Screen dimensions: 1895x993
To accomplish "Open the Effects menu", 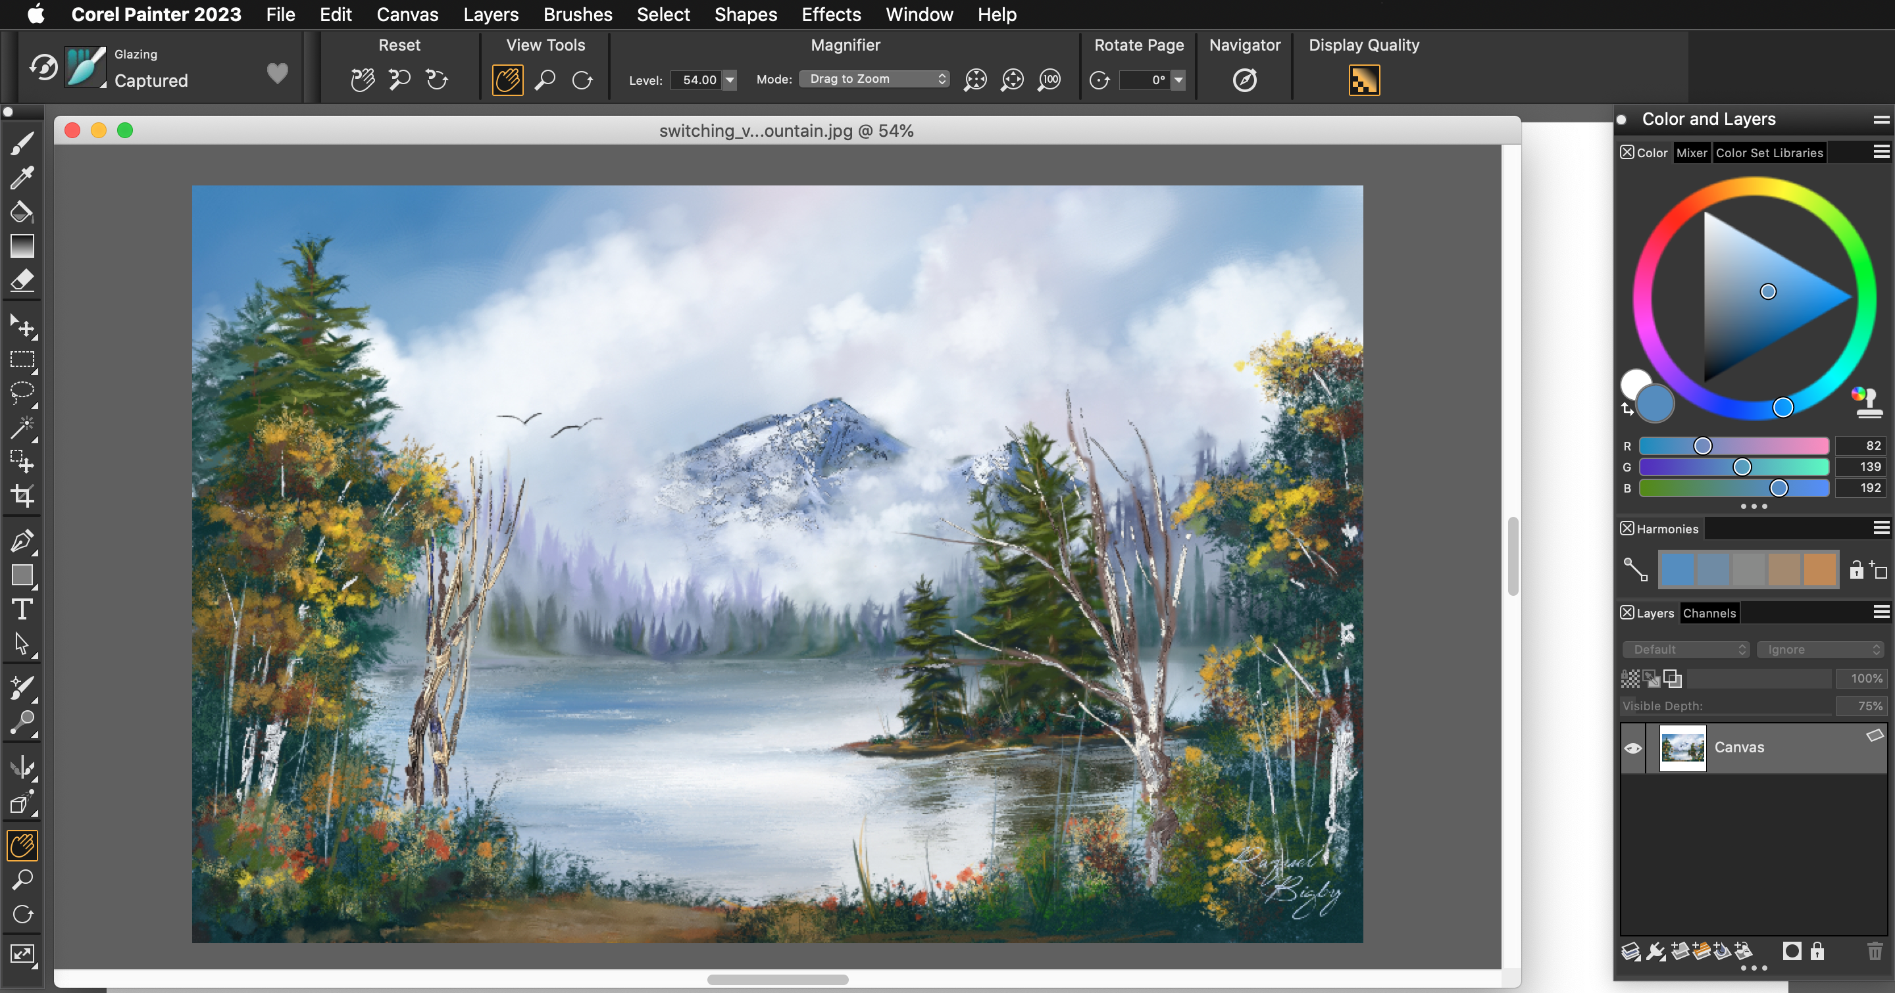I will 830,14.
